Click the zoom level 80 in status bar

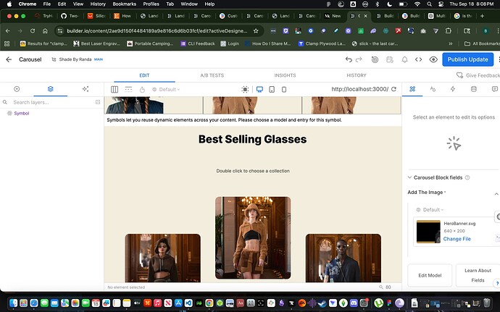pyautogui.click(x=388, y=287)
